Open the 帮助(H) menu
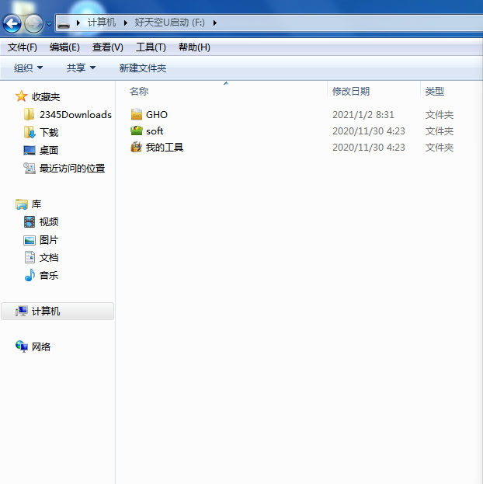 (194, 47)
